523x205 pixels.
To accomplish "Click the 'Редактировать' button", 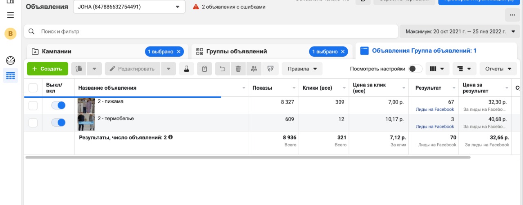I will (x=132, y=69).
